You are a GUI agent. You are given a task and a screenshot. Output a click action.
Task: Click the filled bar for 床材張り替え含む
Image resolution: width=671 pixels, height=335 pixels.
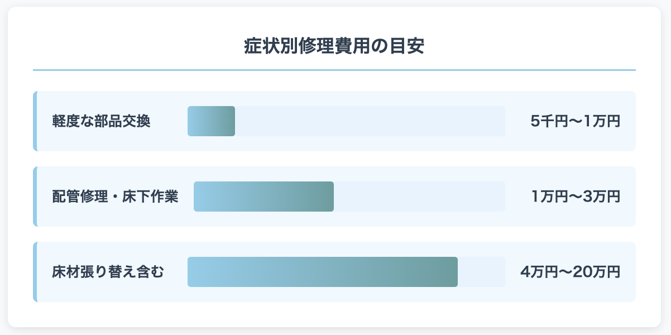pyautogui.click(x=323, y=272)
